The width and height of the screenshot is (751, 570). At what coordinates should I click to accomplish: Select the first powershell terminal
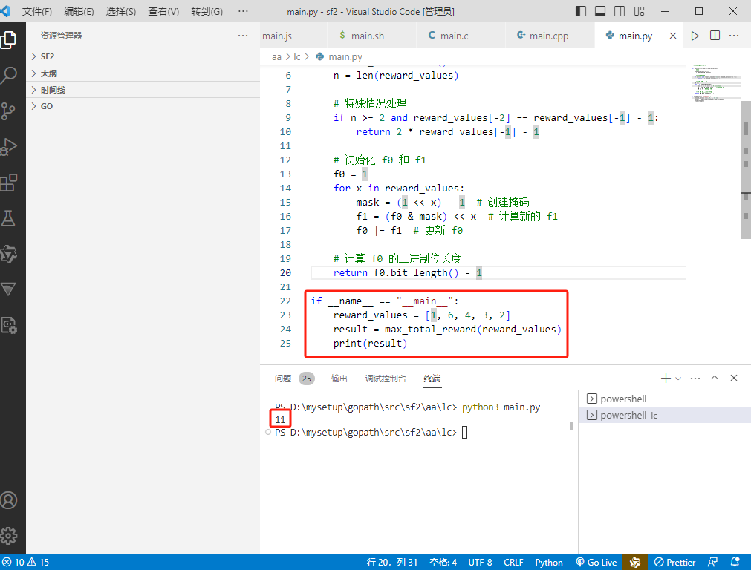pyautogui.click(x=664, y=399)
